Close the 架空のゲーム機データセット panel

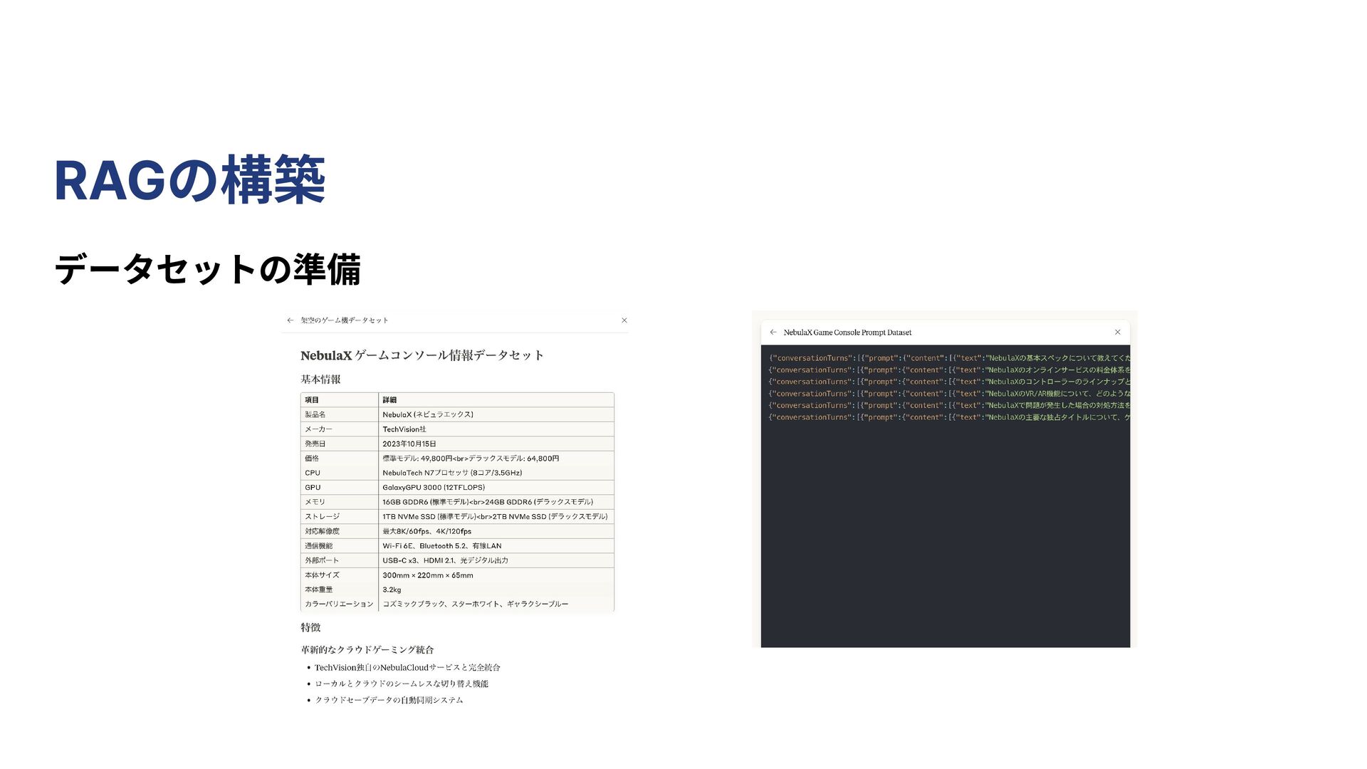[x=624, y=320]
